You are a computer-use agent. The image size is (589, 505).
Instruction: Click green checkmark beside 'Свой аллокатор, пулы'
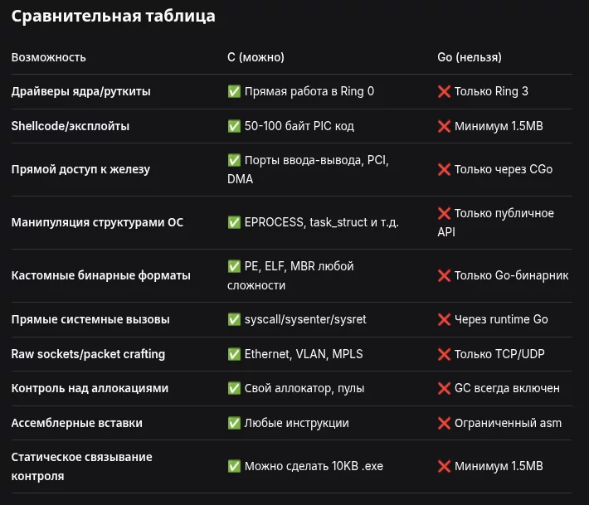click(x=234, y=388)
